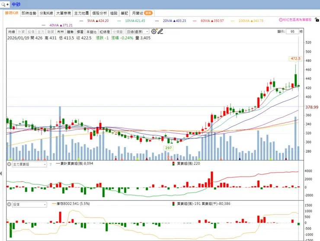Click the dark blue triangle marker on chart
This screenshot has width=320, height=241.
coord(240,159)
